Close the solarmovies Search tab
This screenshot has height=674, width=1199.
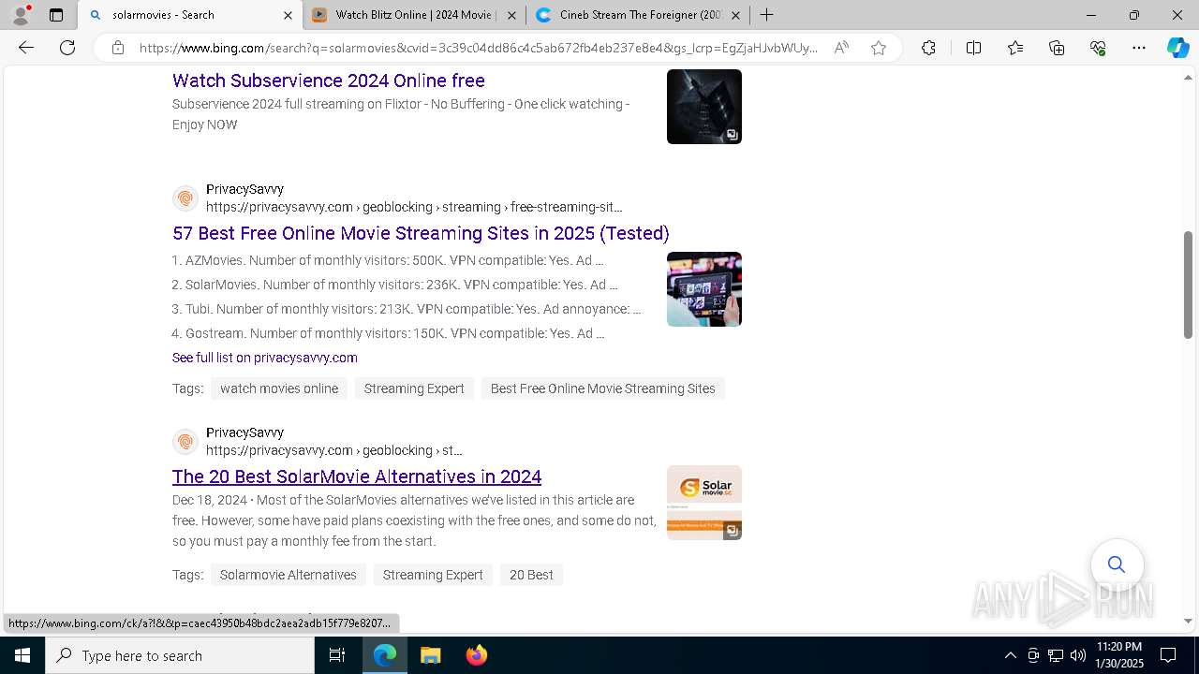[288, 15]
